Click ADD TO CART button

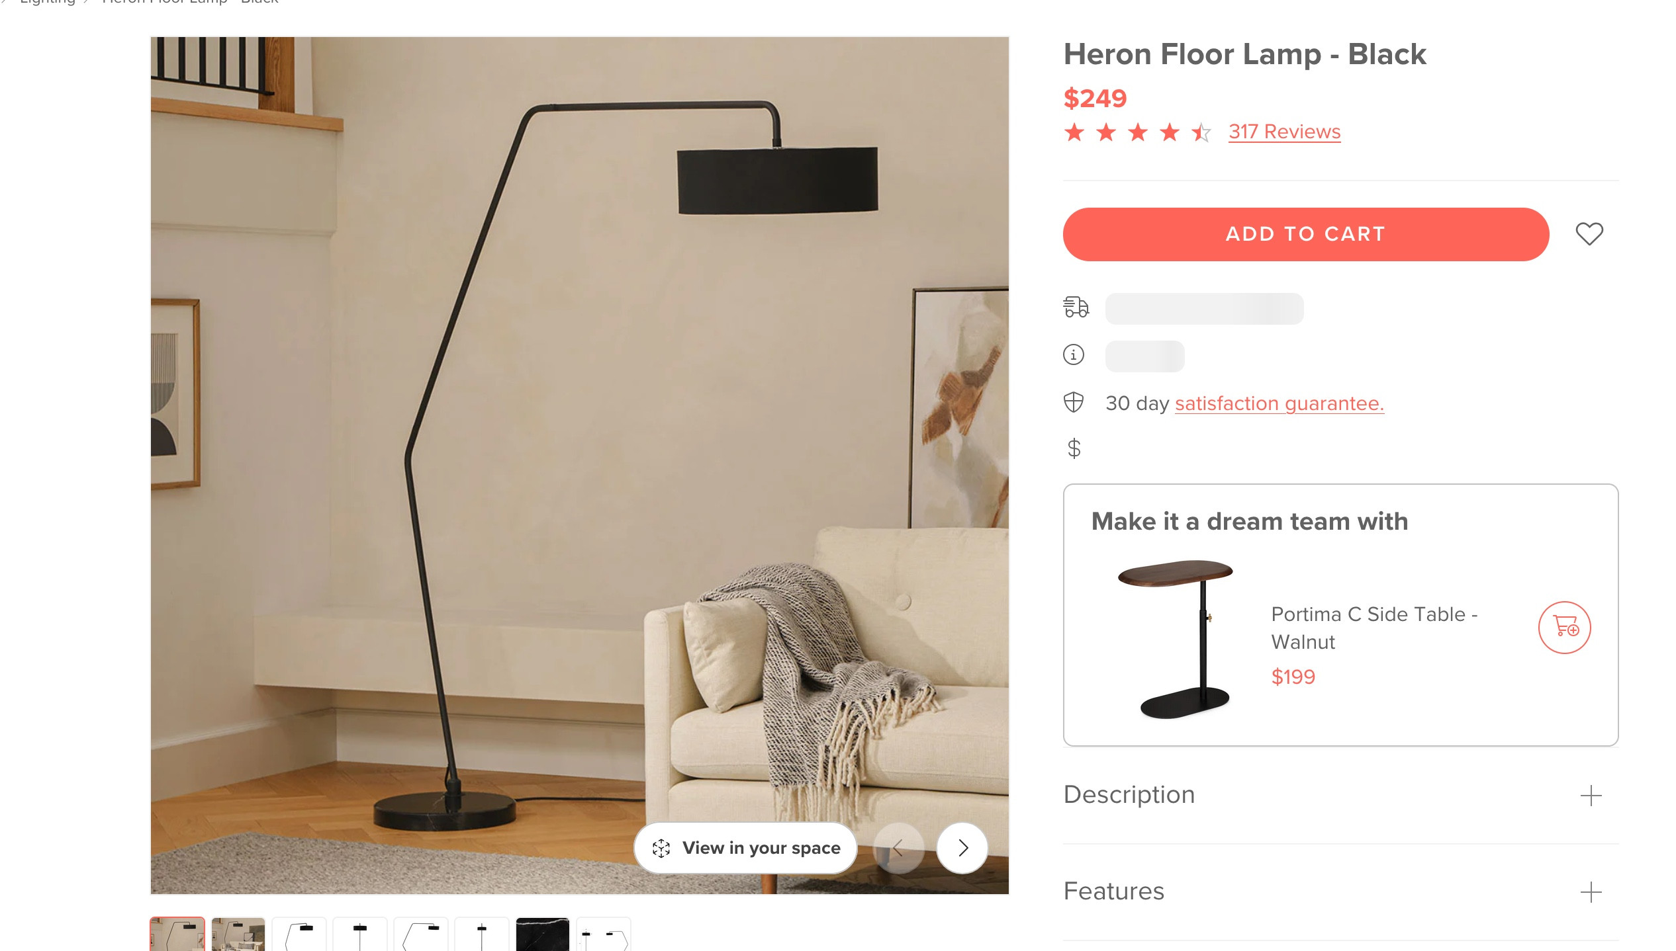coord(1306,234)
